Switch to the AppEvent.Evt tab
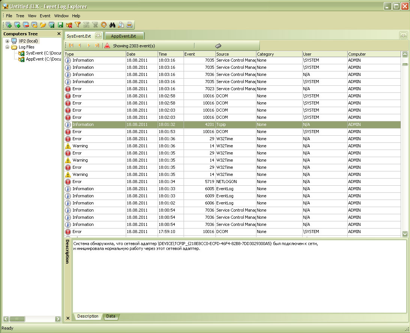Screen dimensions: 410x333 click(x=124, y=36)
